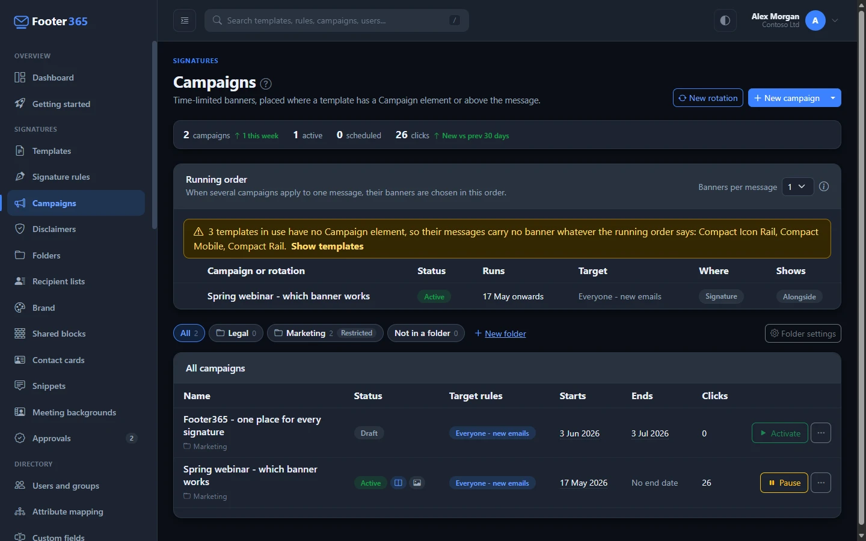The width and height of the screenshot is (866, 541).
Task: Open the Banners per message dropdown
Action: [x=797, y=187]
